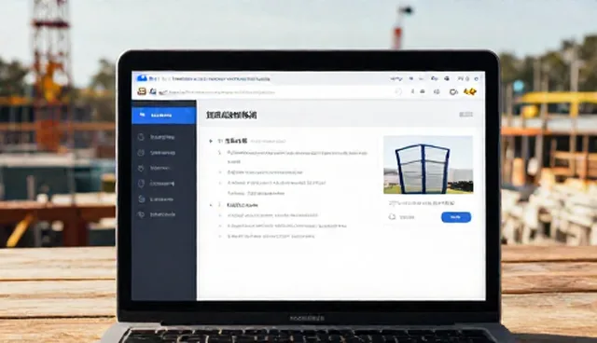
Task: Click the blue button below the thumbnail
Action: point(456,217)
